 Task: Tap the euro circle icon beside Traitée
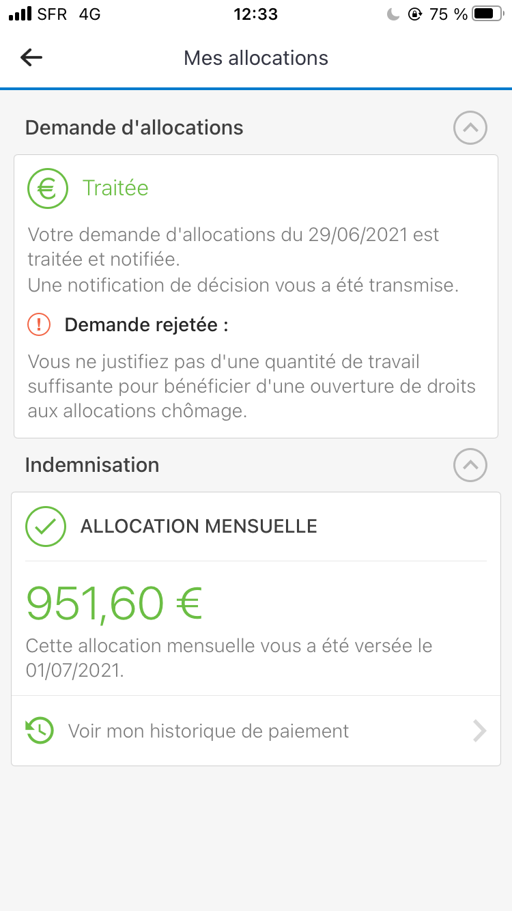point(48,188)
